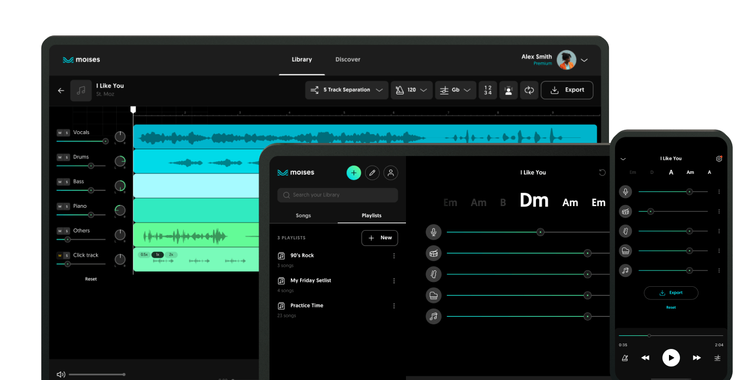Select 0.5x click track speed
Viewport: 741px width, 380px height.
(x=144, y=255)
